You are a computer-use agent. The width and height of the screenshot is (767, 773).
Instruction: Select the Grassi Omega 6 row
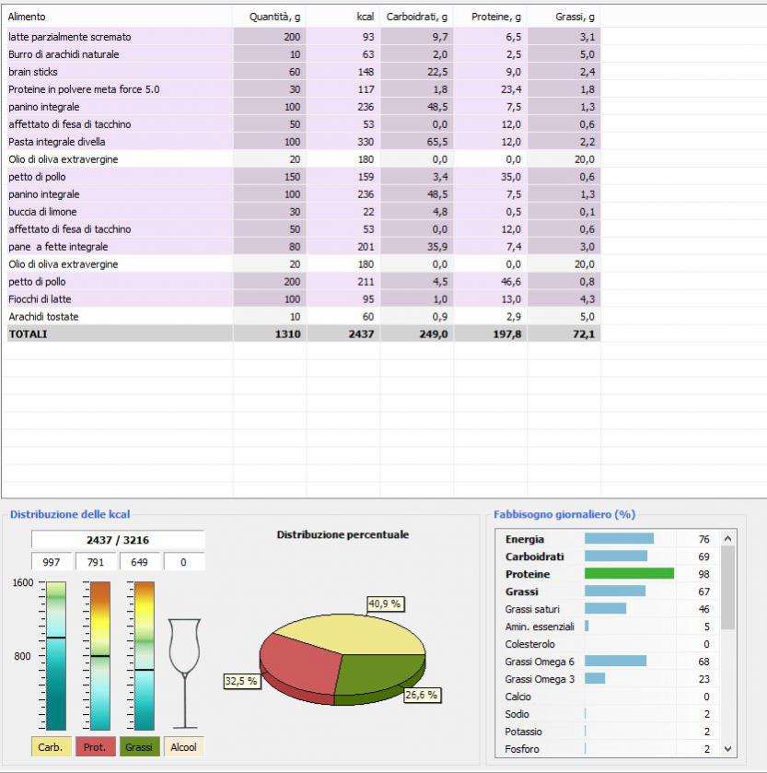pos(539,662)
